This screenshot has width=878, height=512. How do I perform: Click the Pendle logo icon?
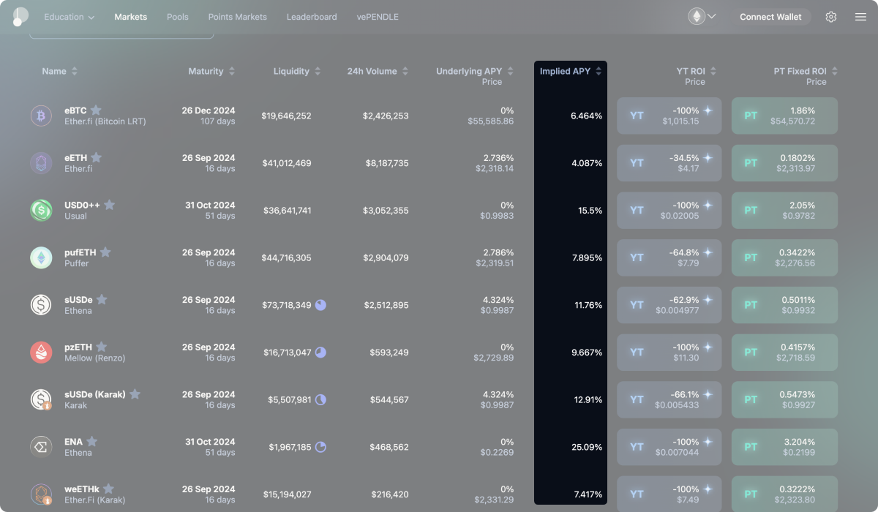point(20,16)
